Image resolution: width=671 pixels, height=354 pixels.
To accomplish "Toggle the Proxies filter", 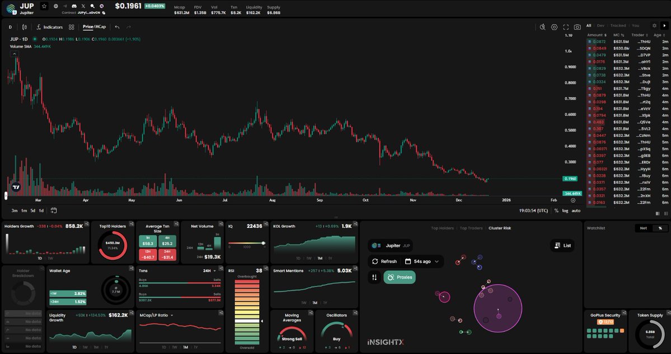I will coord(399,277).
